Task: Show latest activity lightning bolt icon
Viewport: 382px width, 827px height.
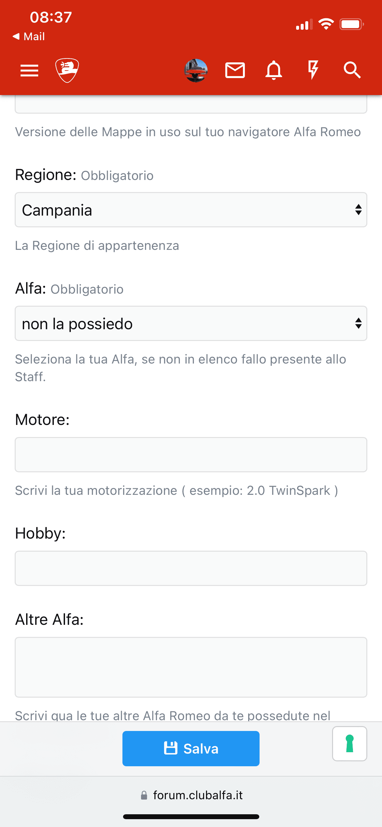Action: (x=313, y=70)
